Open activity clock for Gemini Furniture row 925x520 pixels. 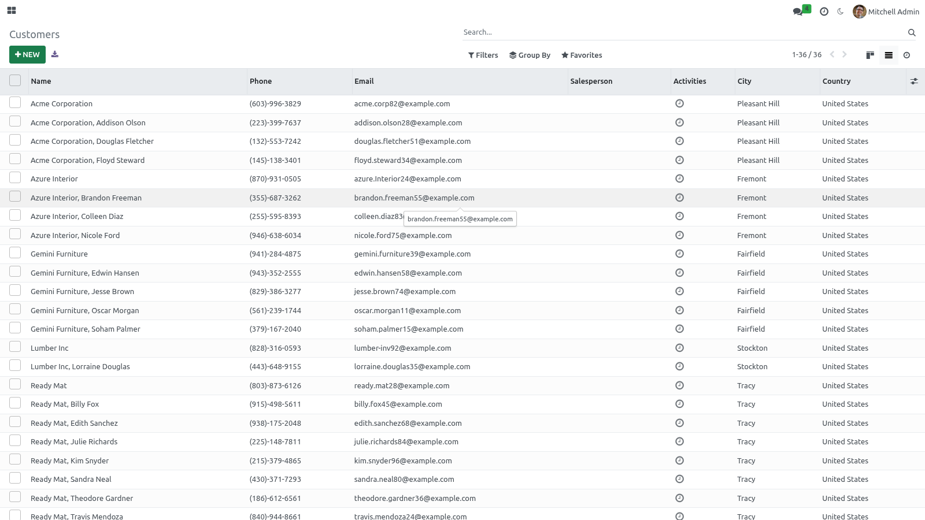click(x=680, y=254)
